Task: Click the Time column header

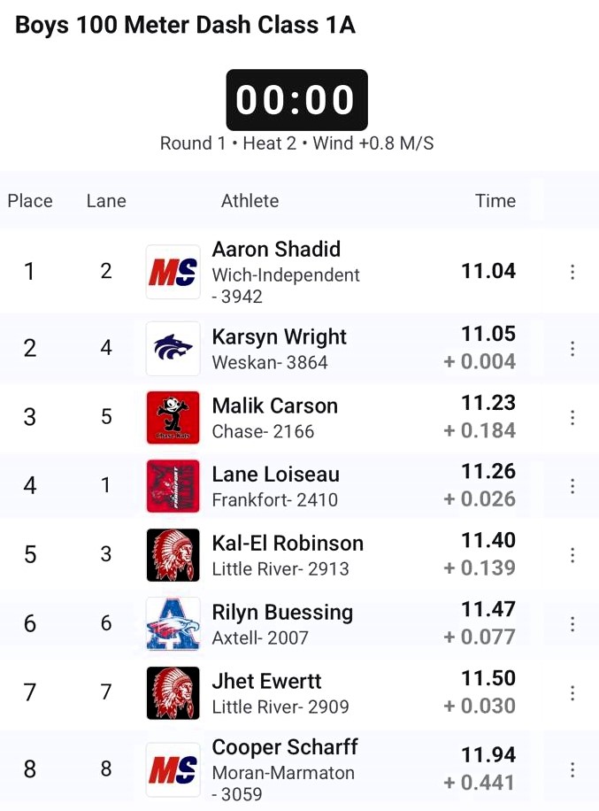Action: coord(495,201)
